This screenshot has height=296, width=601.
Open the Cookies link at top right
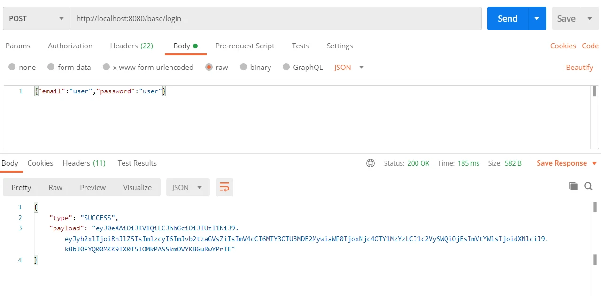562,46
